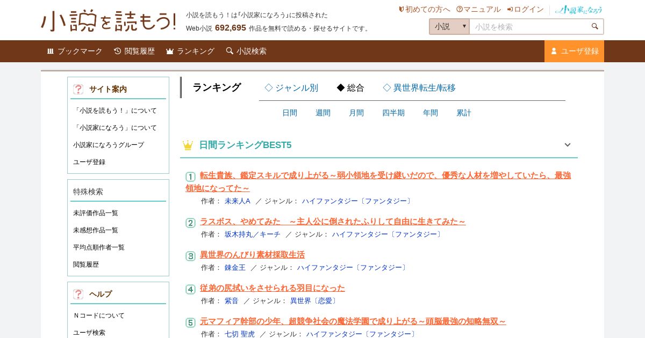Open ランキング in the navigation bar
645x338 pixels.
(x=190, y=51)
